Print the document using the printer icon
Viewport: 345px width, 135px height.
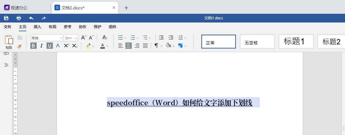(x=19, y=18)
